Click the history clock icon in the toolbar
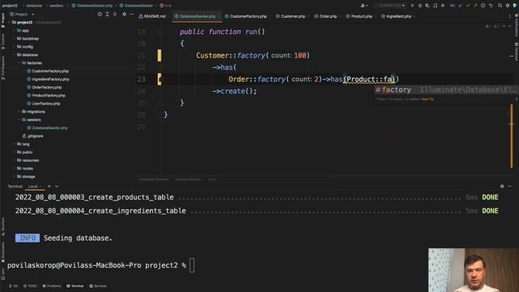 (483, 6)
